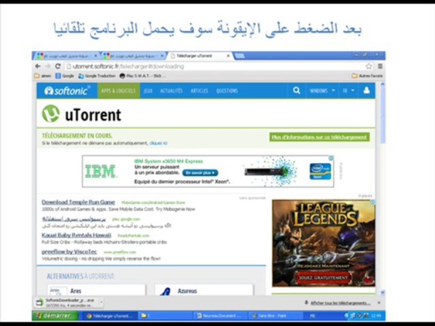Screen dimensions: 435x326
Task: Expand the FR language dropdown
Action: pyautogui.click(x=348, y=91)
